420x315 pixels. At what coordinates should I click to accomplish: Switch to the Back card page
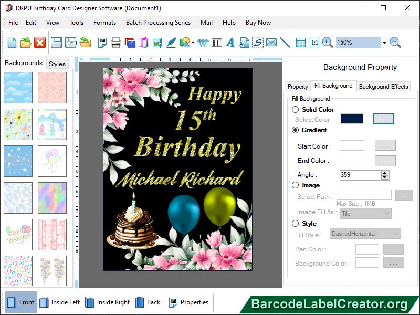click(x=148, y=302)
